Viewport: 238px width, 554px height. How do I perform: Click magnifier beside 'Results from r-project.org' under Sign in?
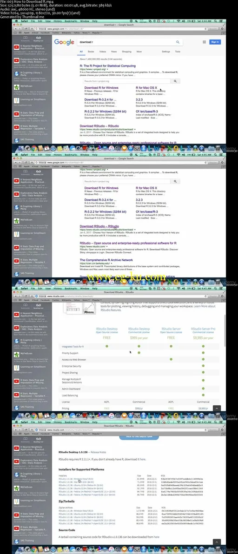[175, 81]
